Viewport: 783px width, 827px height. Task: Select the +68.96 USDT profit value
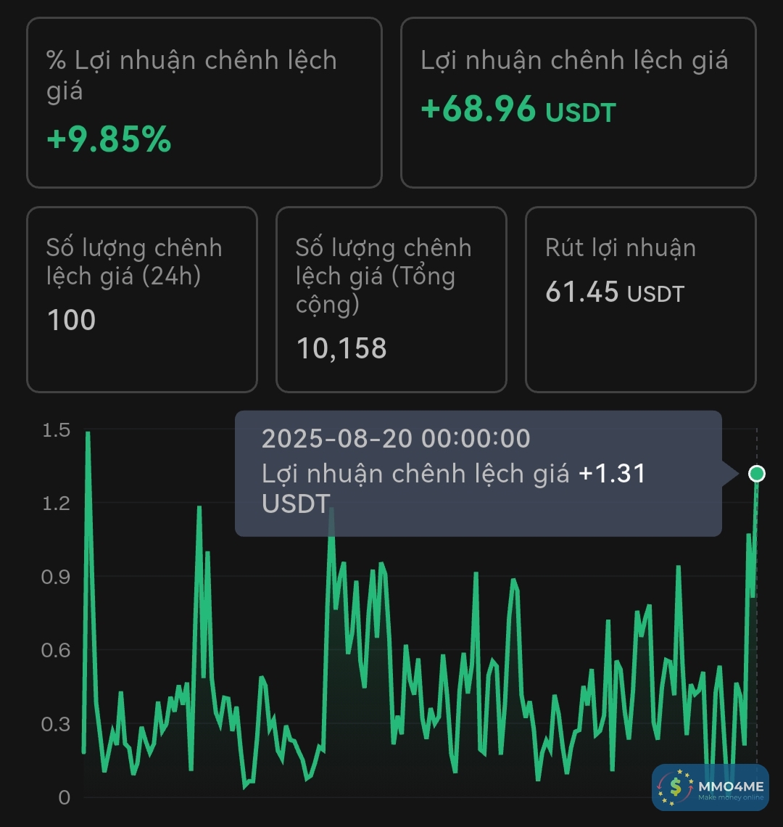point(518,111)
